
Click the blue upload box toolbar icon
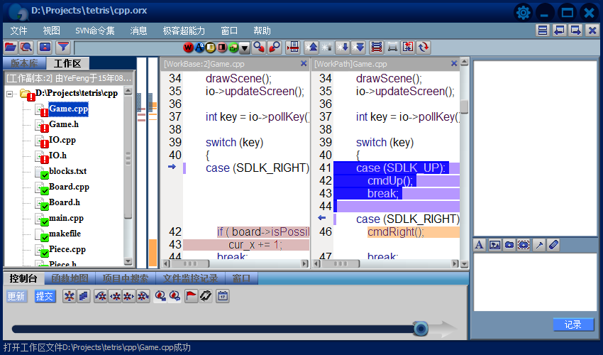(45, 48)
